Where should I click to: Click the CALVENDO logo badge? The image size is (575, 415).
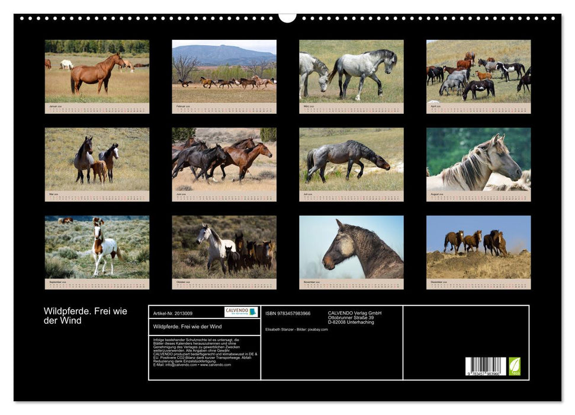[241, 312]
